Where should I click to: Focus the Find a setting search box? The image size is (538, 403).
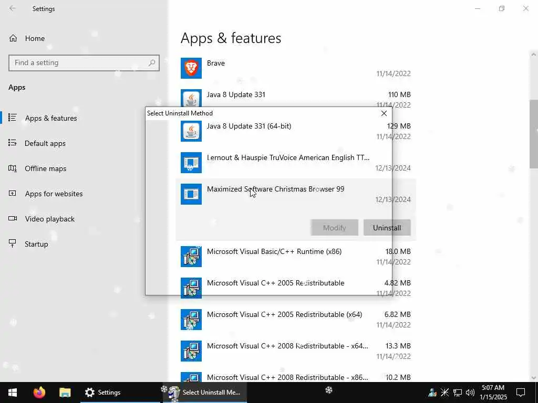click(84, 63)
